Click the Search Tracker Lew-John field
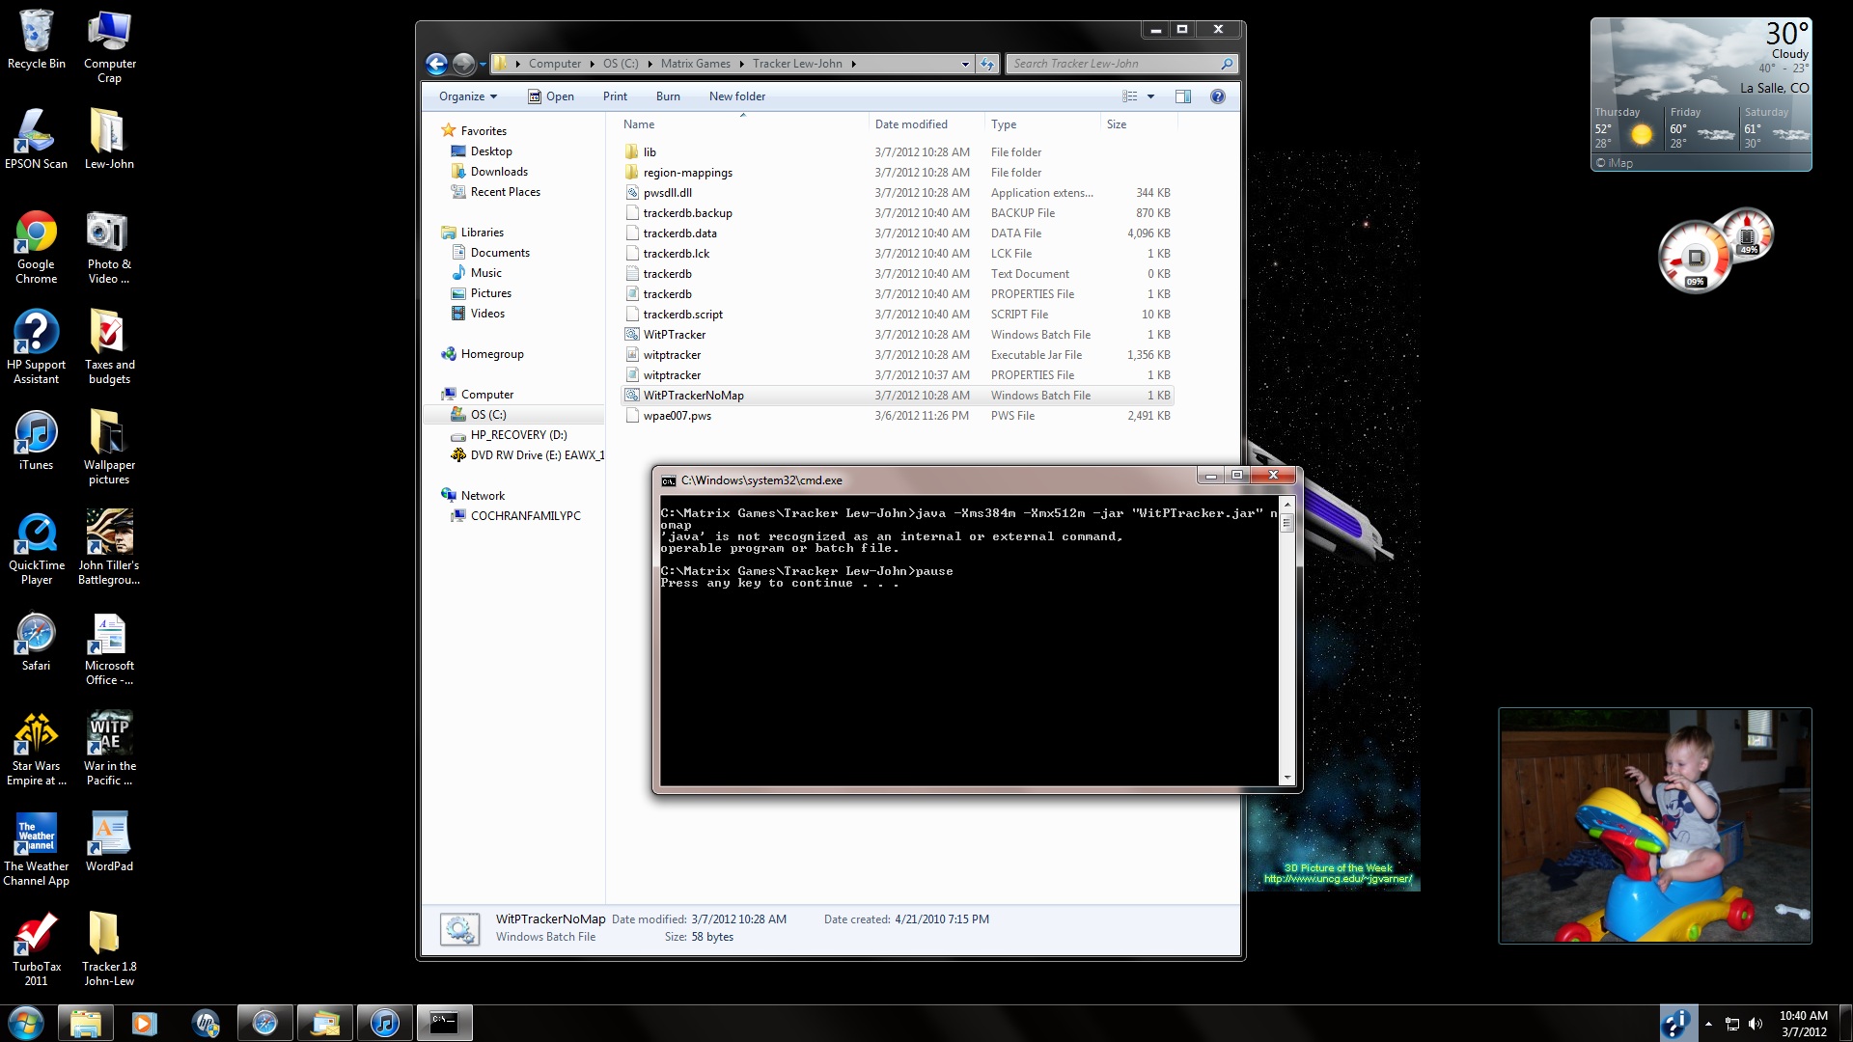The height and width of the screenshot is (1042, 1853). coord(1110,64)
